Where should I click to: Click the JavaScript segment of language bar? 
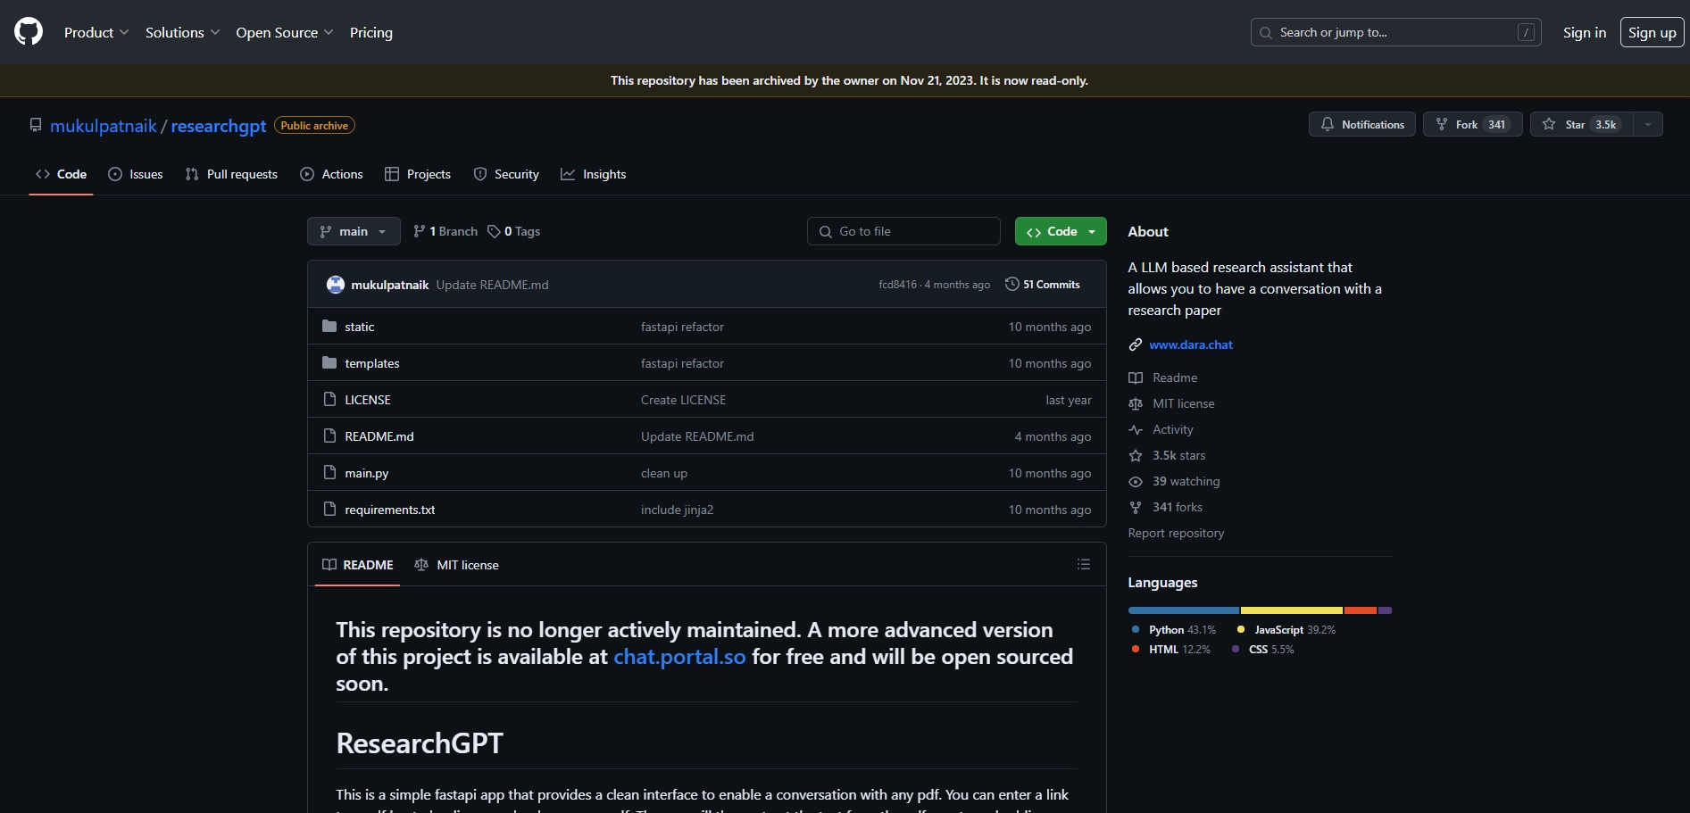(x=1292, y=610)
